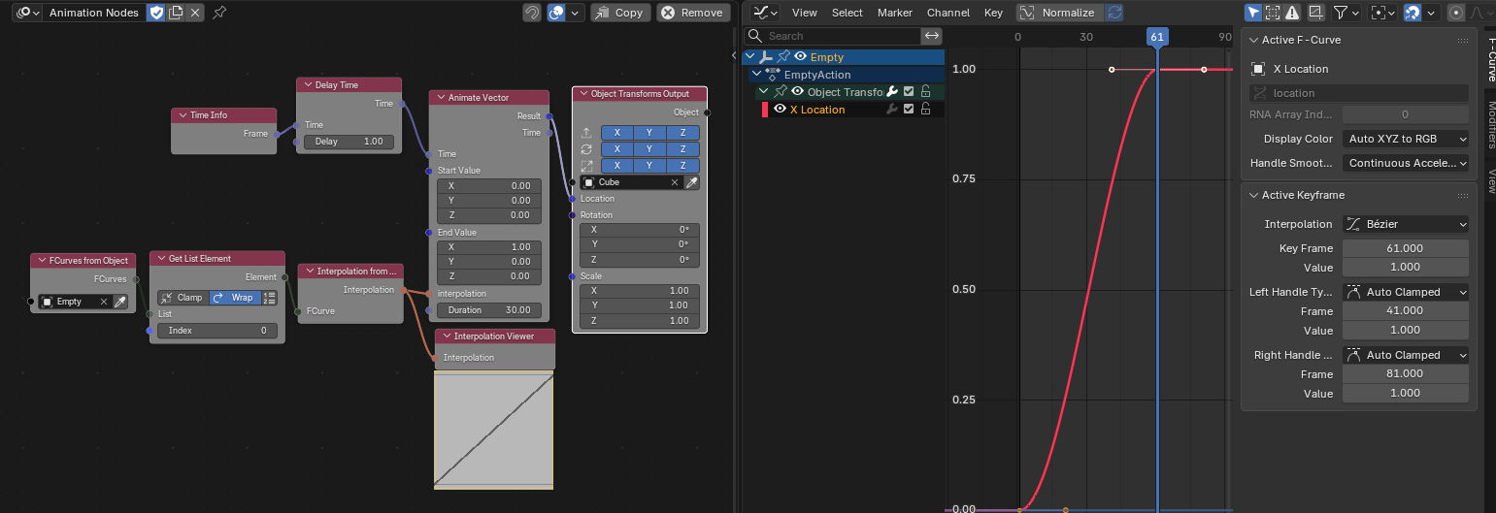The width and height of the screenshot is (1496, 513).
Task: Toggle eye visibility on Object Transforms group
Action: coord(798,92)
